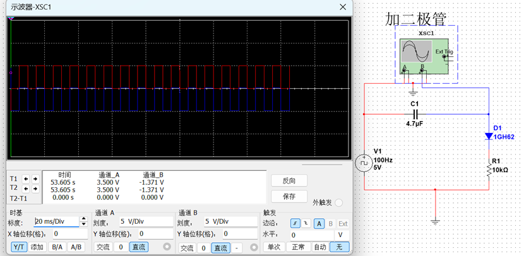Set Channel A coupling to 交流 (AC)
Viewport: 524px width, 256px height.
click(x=103, y=247)
